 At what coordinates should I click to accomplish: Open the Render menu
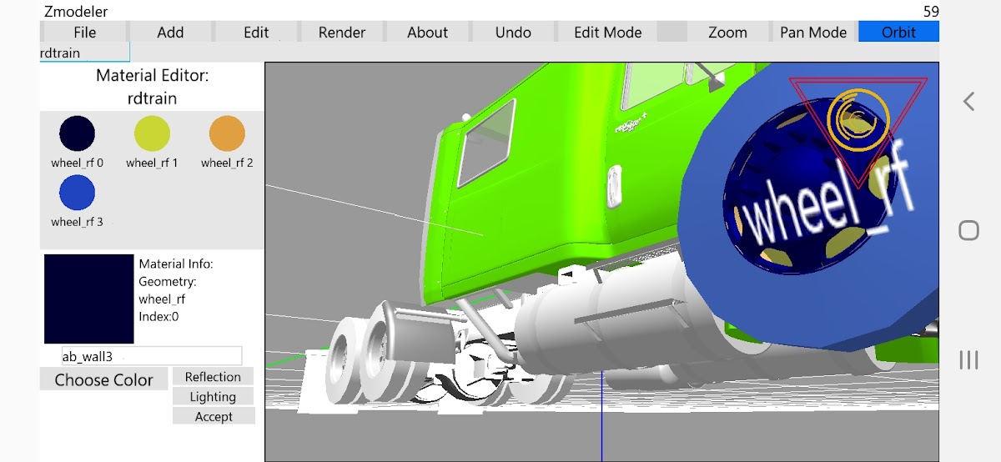(342, 33)
